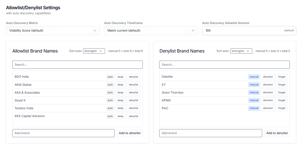This screenshot has height=145, width=301.
Task: Click the auto tag for ASA & Associates
Action: click(x=110, y=92)
